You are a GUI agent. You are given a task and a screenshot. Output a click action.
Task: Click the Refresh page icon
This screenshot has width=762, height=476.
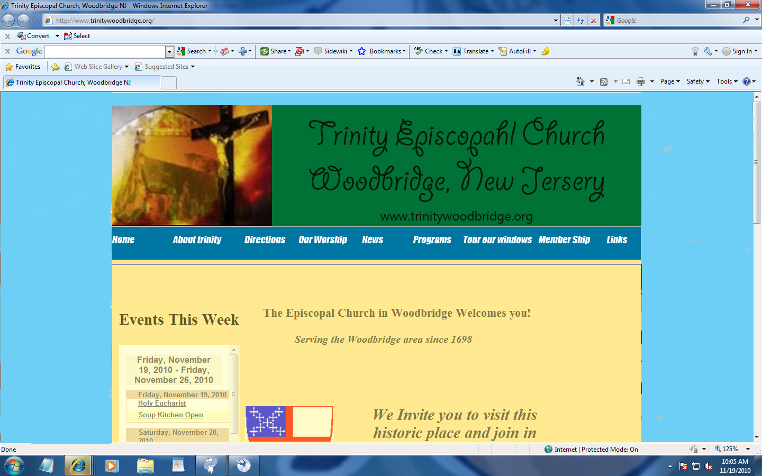pos(580,21)
